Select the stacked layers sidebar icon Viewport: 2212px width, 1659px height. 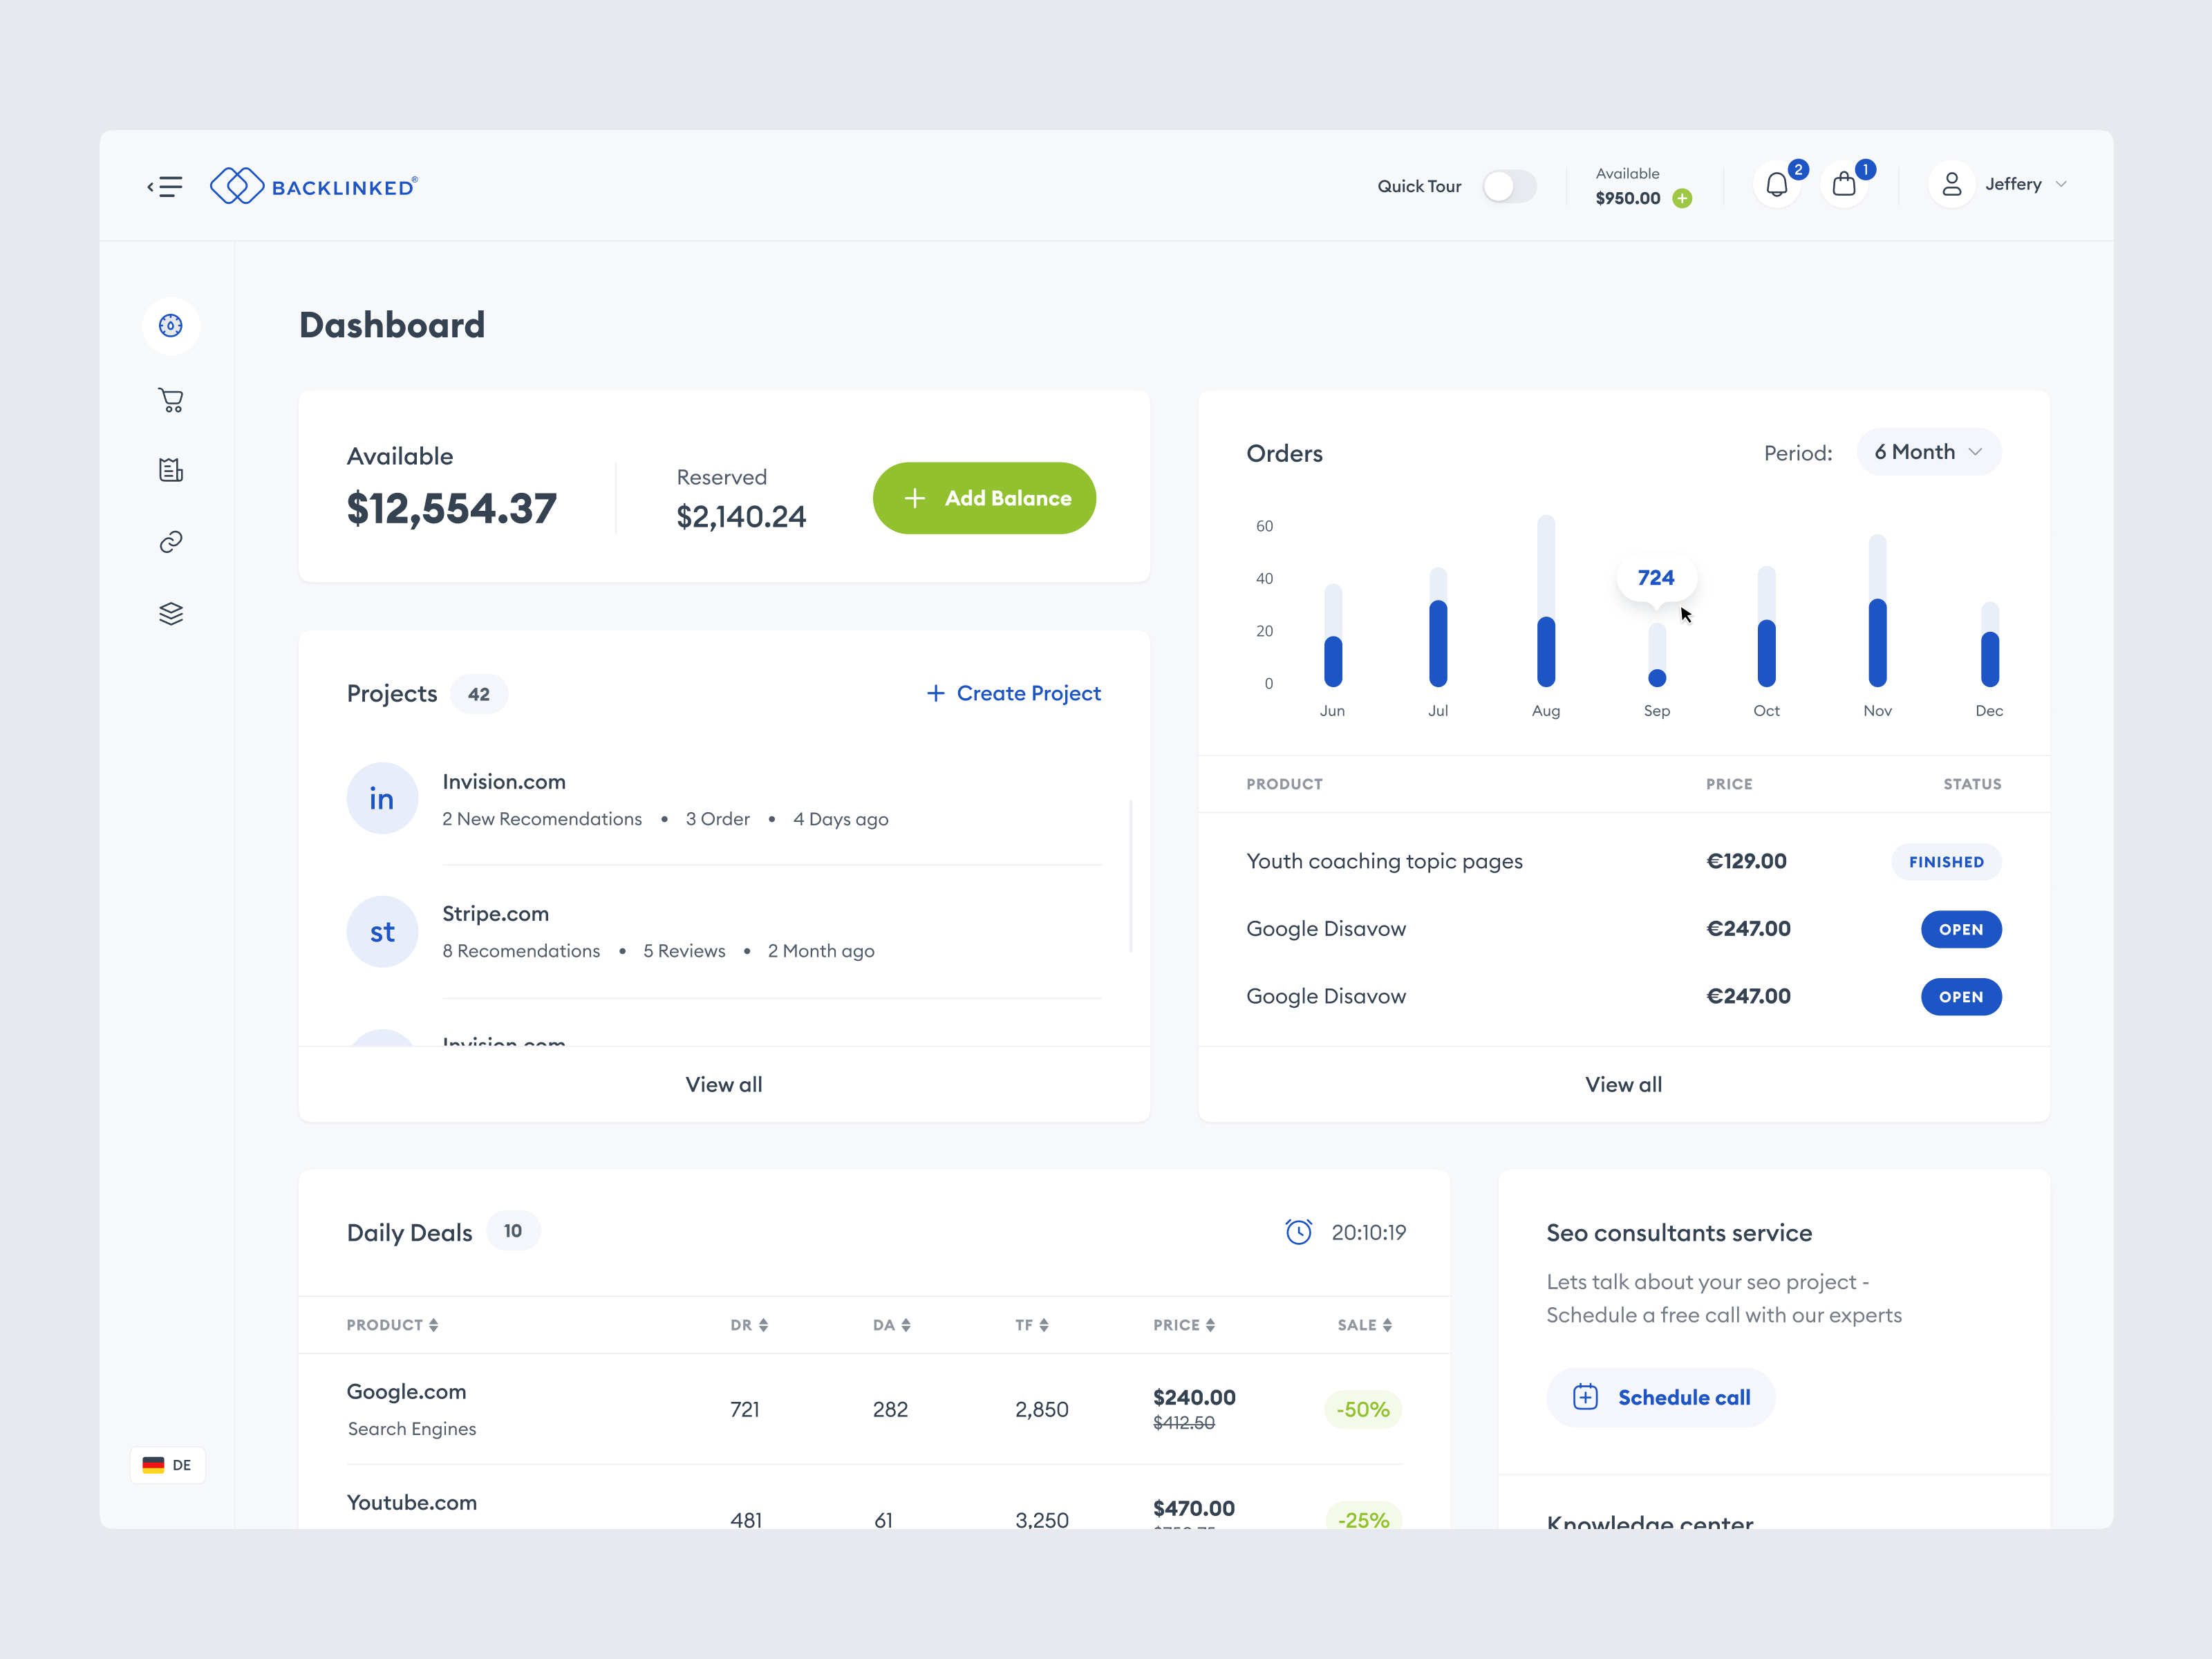click(171, 613)
